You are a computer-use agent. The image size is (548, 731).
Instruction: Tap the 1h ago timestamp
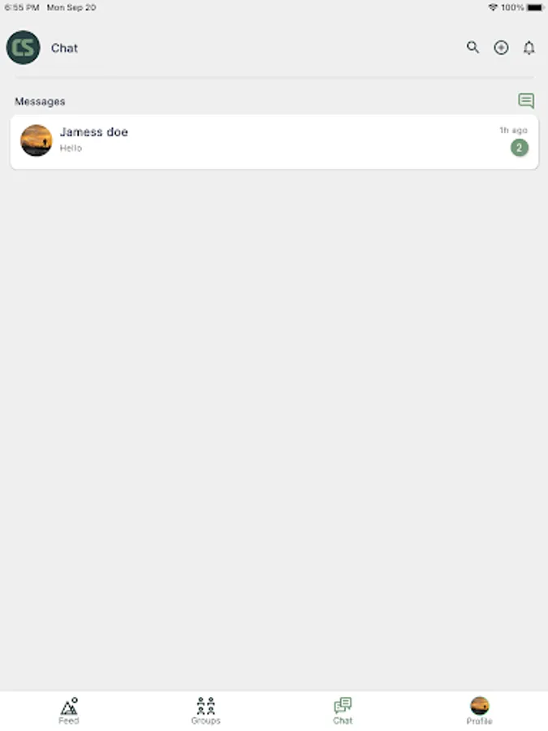514,130
